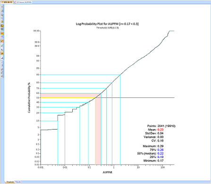Switch to the 3D Viewer (AUPPM) tab
This screenshot has width=211, height=184.
[23, 2]
